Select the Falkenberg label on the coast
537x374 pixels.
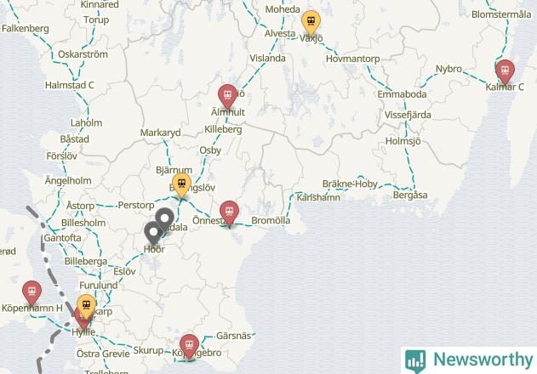(26, 28)
